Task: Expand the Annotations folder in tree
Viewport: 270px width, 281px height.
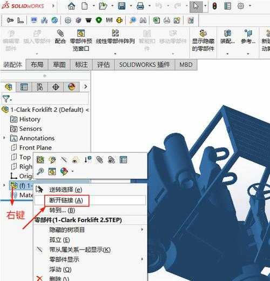Action: point(4,138)
